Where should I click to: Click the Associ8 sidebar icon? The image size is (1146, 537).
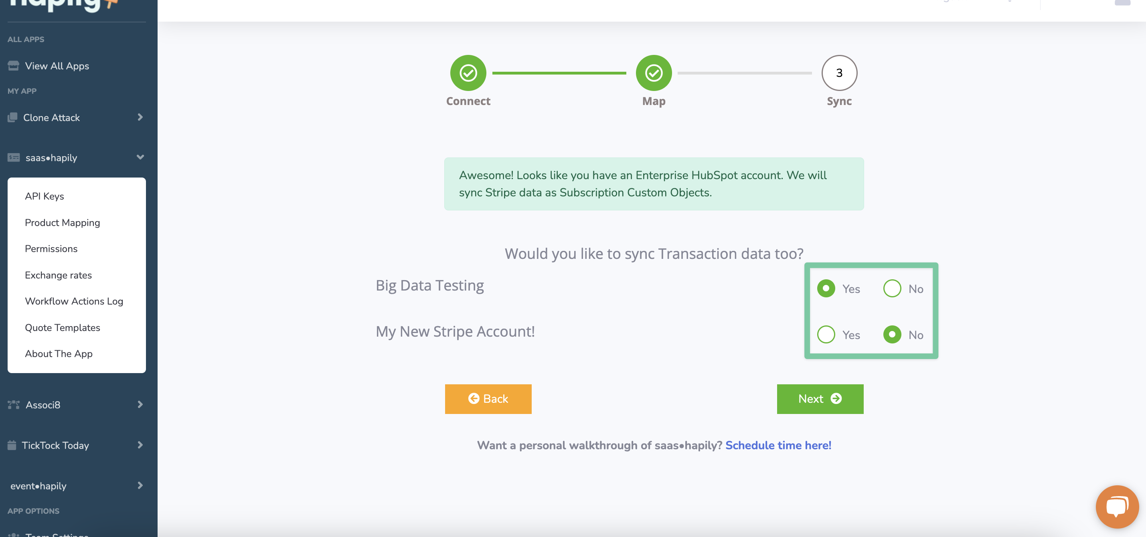coord(13,404)
